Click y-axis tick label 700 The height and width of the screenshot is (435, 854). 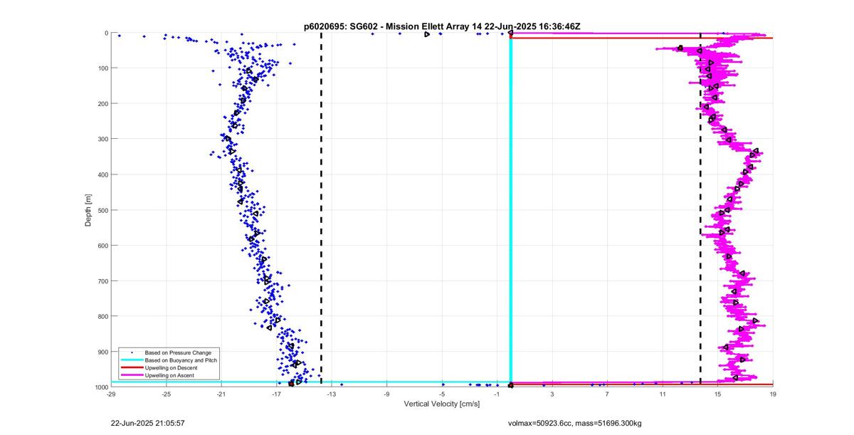(x=102, y=281)
